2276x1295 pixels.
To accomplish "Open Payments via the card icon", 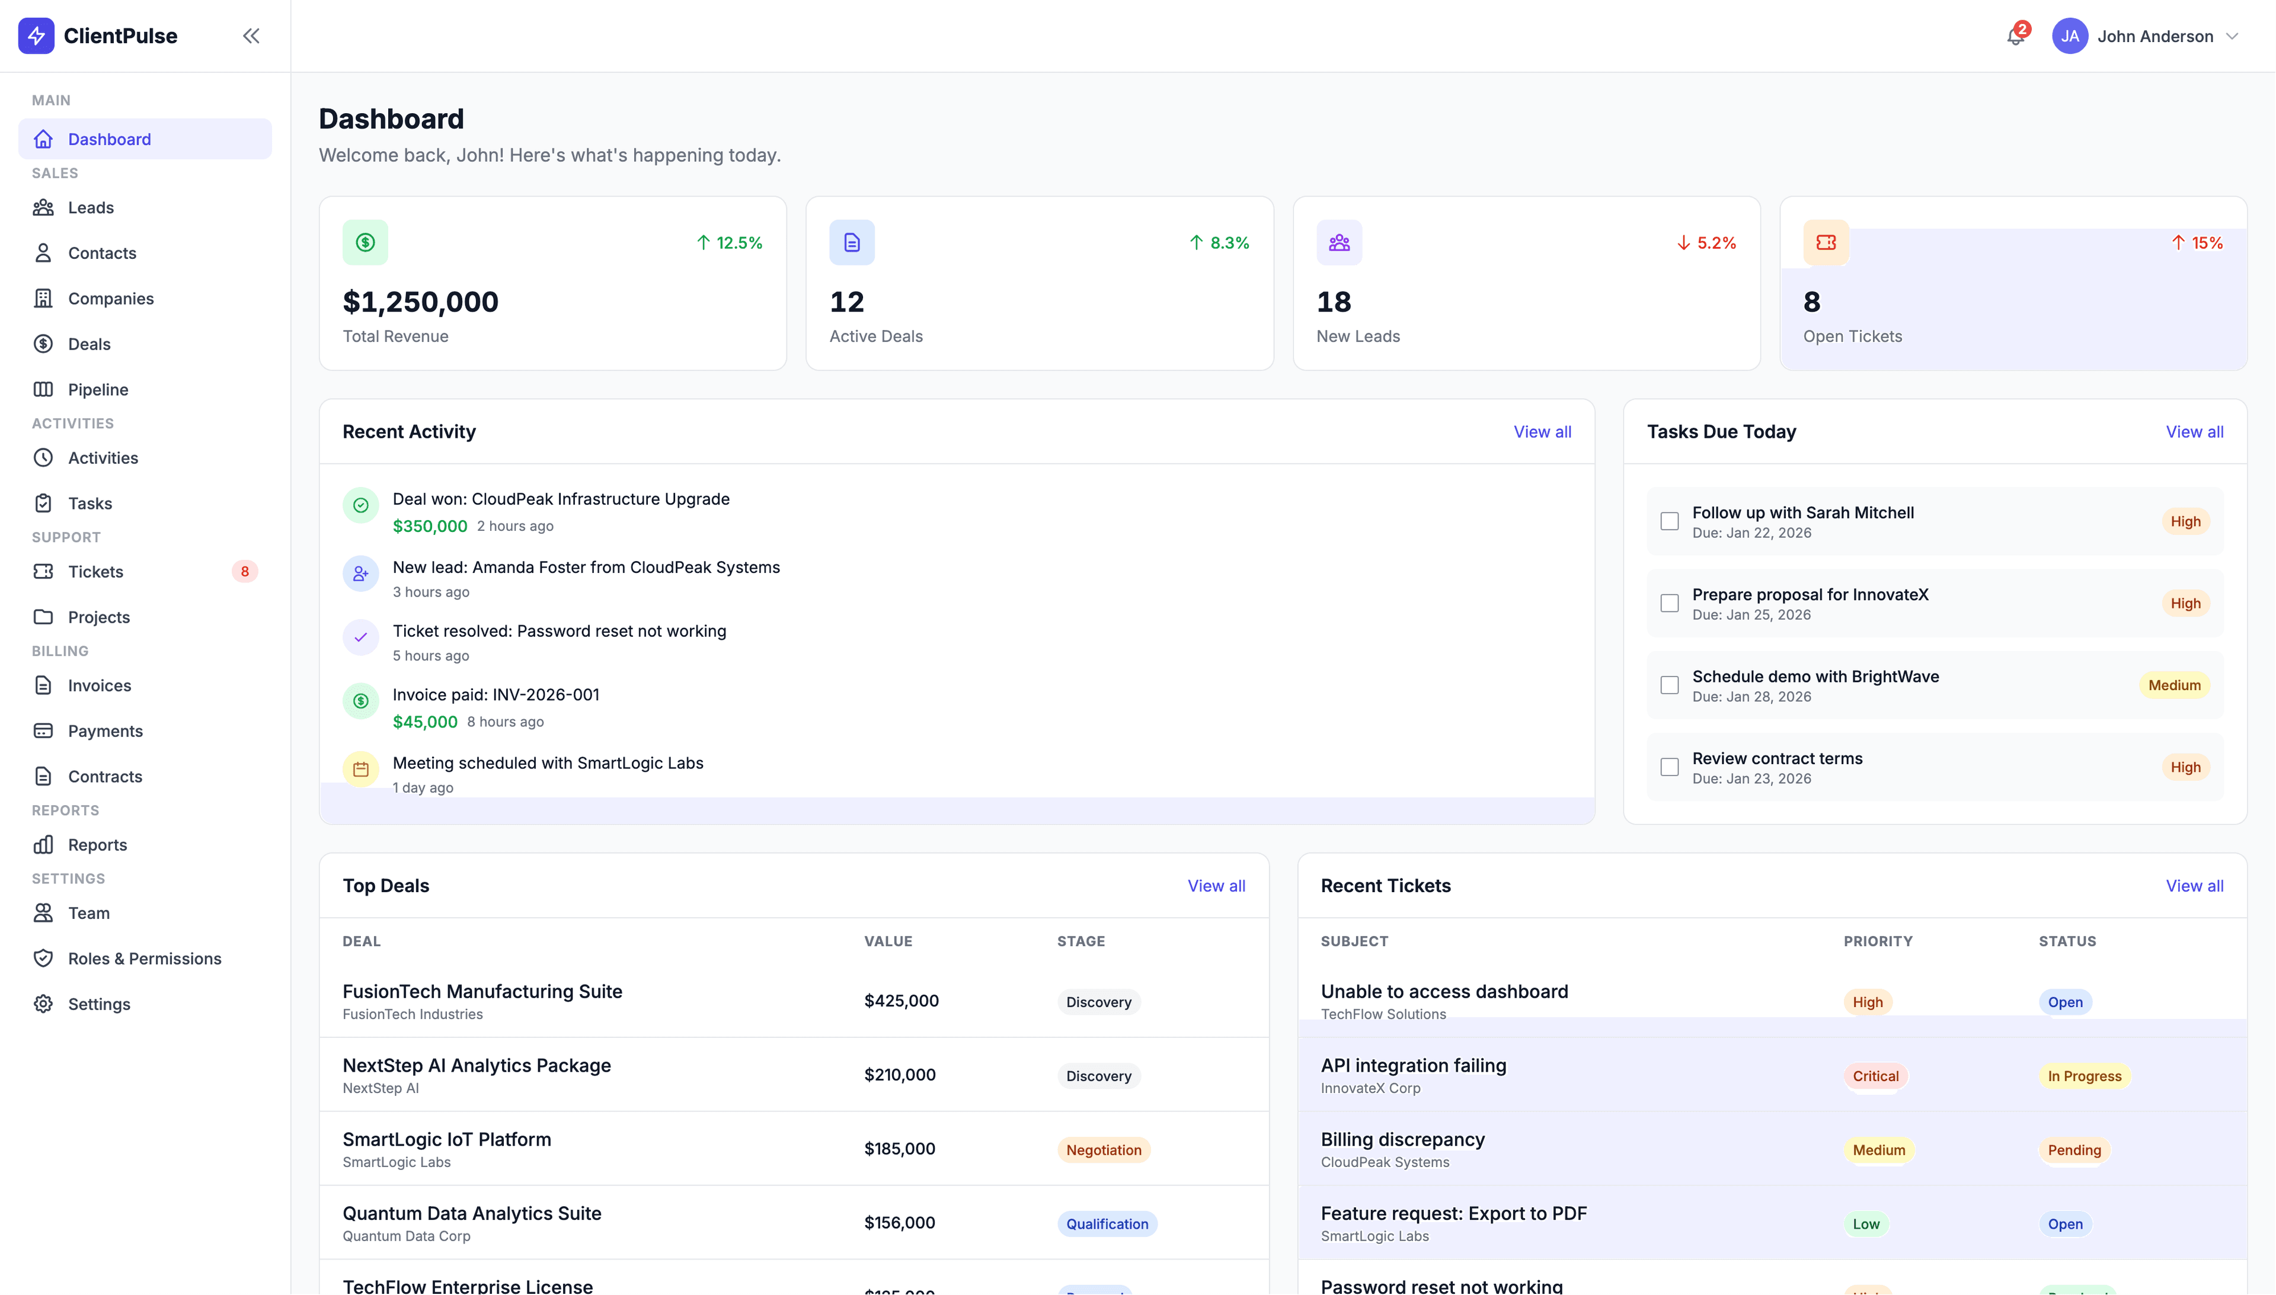I will 44,730.
